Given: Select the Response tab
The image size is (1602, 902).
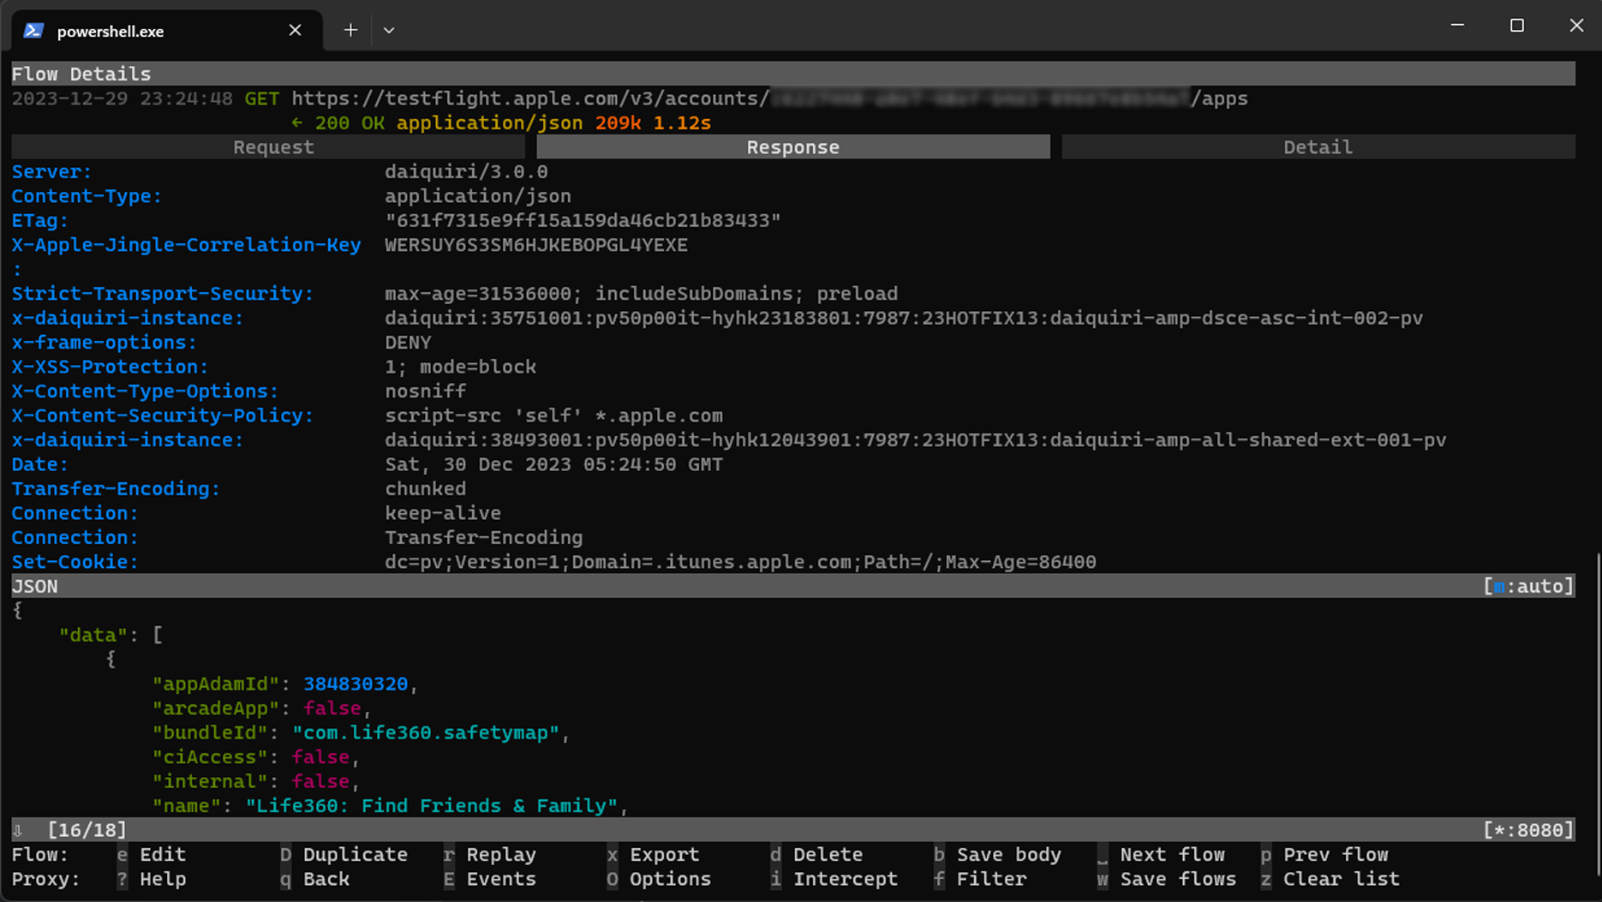Looking at the screenshot, I should tap(793, 147).
